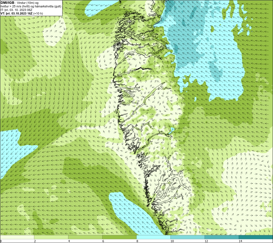Select the 10–12 m/s teal swatch
Image resolution: width=273 pixels, height=243 pixels.
coord(188,237)
